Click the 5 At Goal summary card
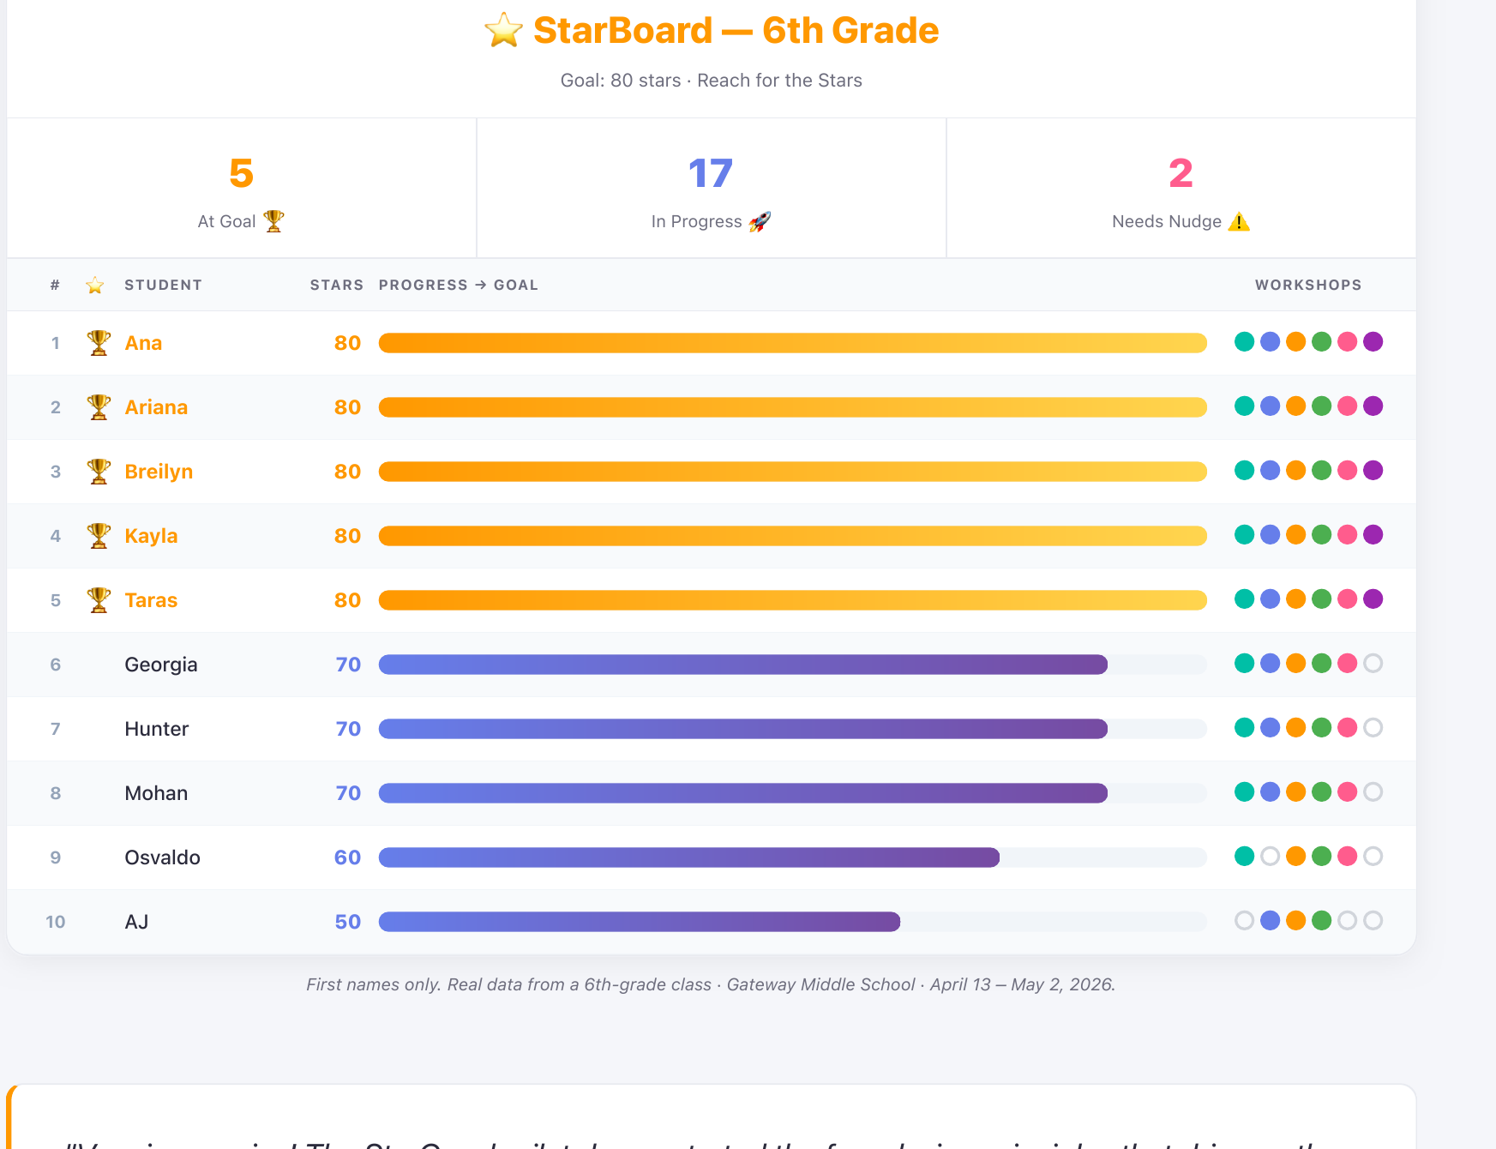Screen dimensions: 1496x1149 pyautogui.click(x=242, y=189)
